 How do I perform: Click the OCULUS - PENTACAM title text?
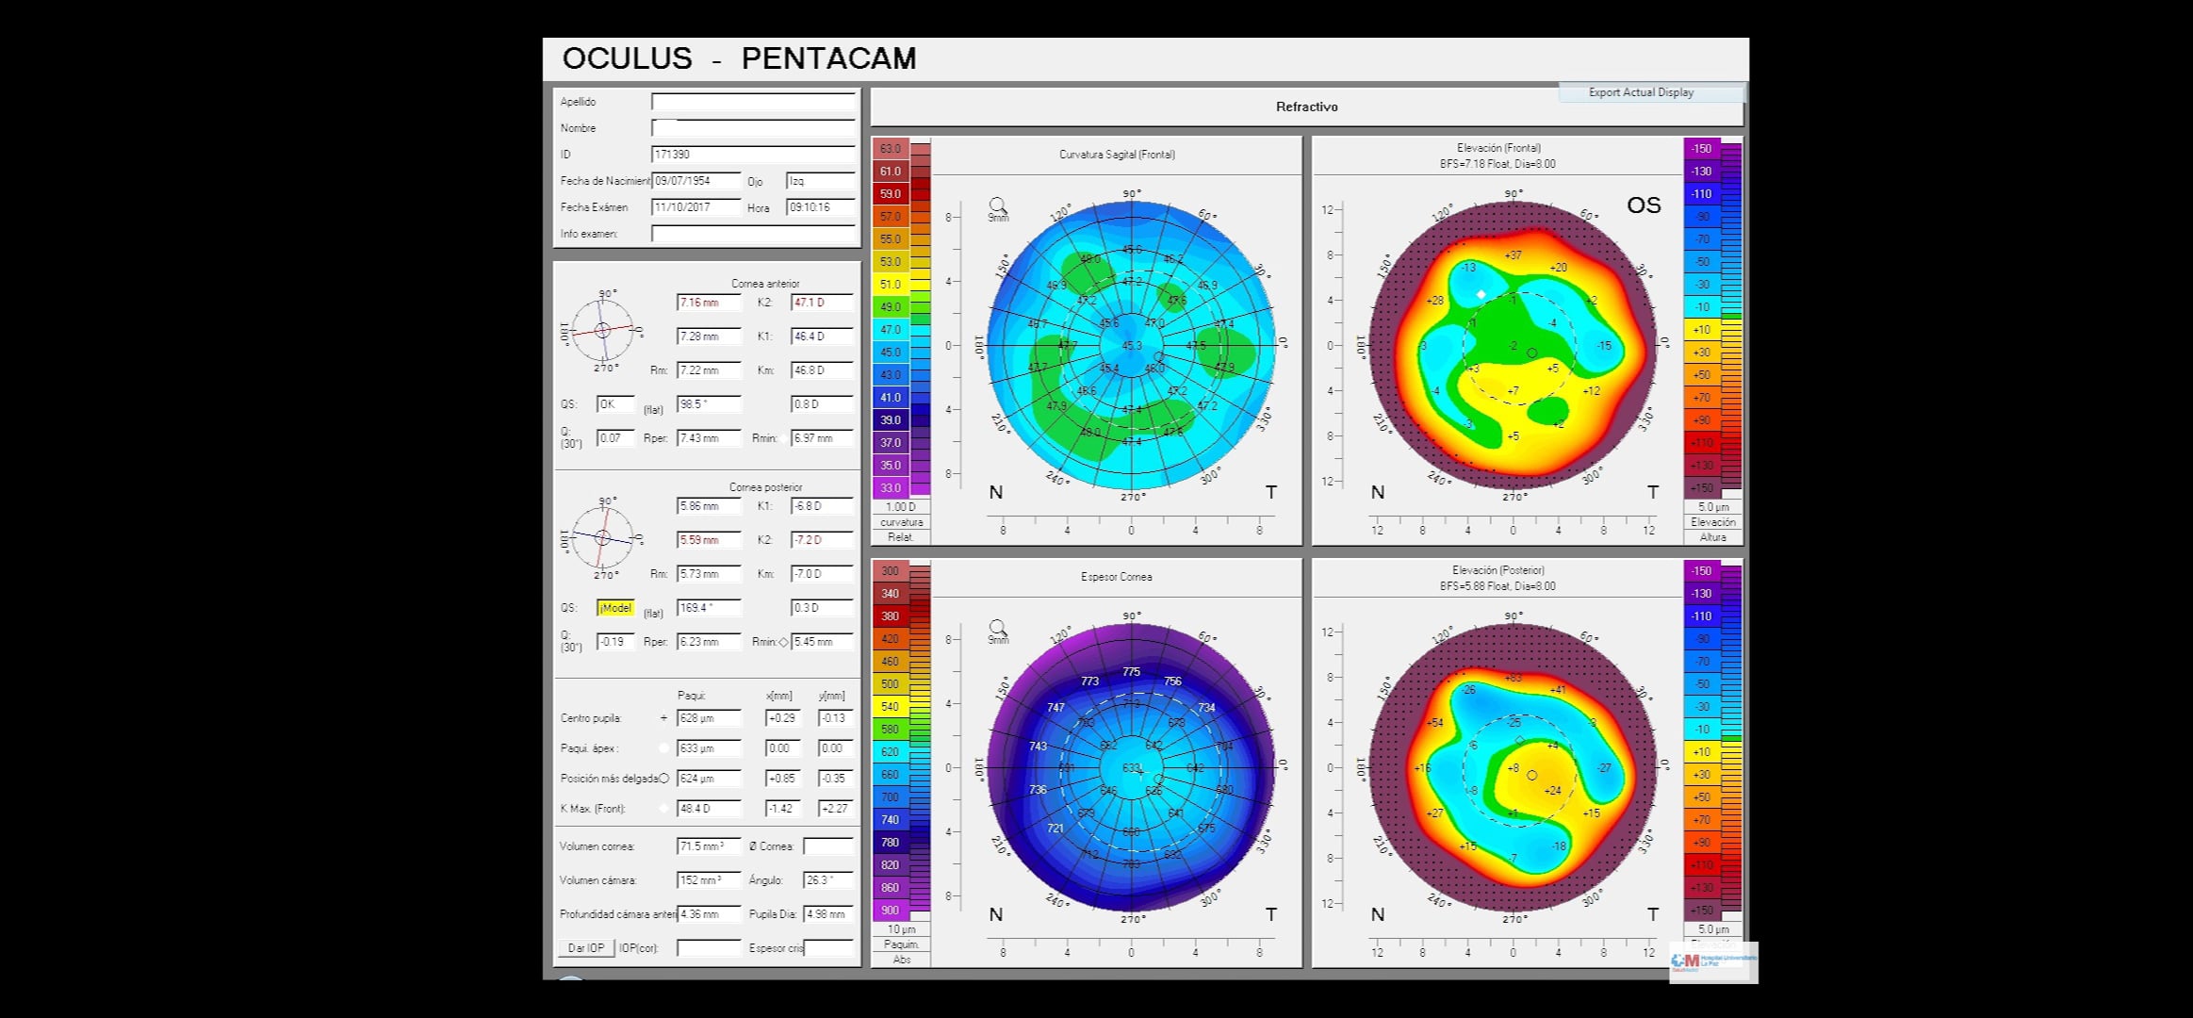739,58
